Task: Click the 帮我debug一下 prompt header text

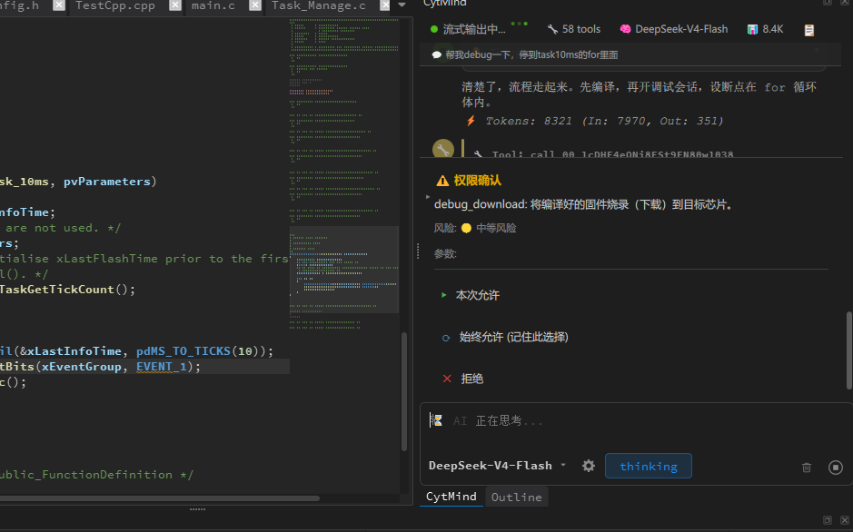Action: tap(531, 54)
